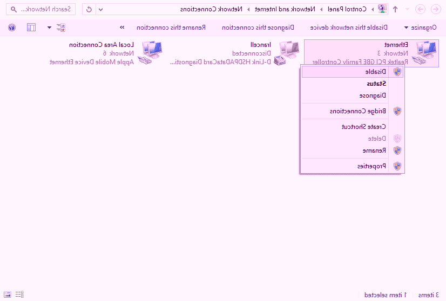
Task: Open help with the question mark icon
Action: point(12,27)
